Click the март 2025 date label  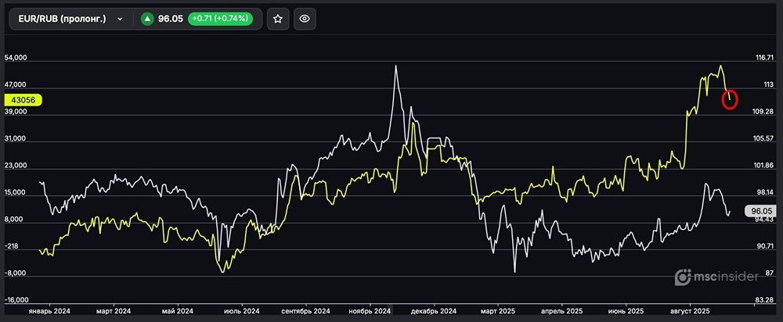498,311
